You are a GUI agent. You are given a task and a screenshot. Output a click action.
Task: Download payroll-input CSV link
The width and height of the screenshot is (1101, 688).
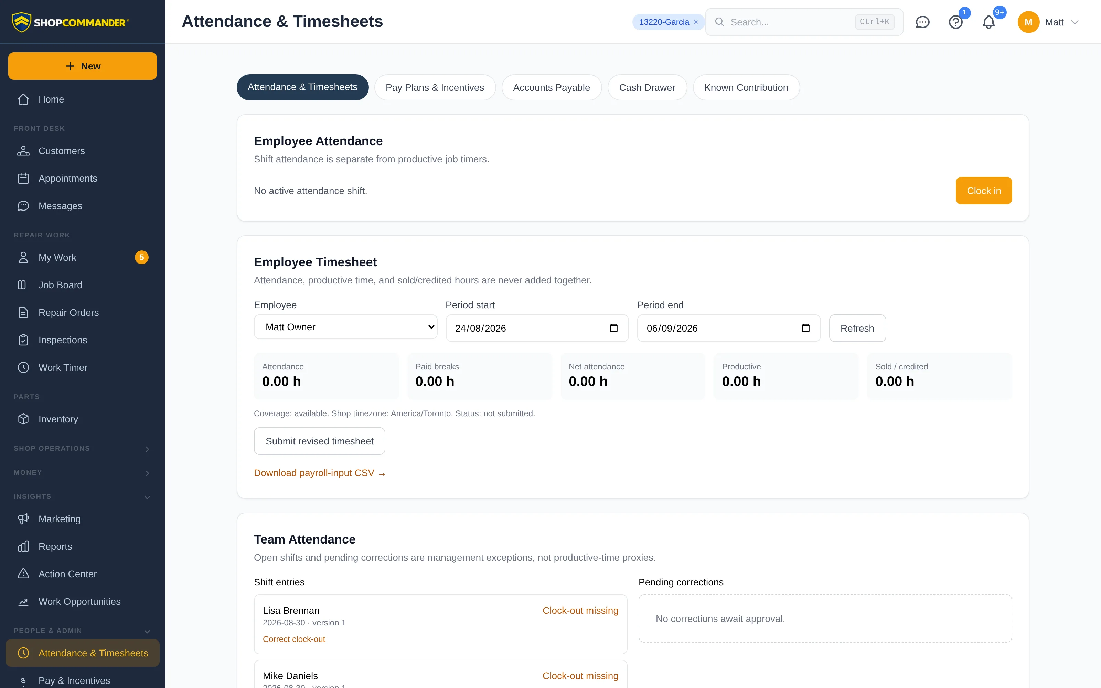tap(320, 473)
